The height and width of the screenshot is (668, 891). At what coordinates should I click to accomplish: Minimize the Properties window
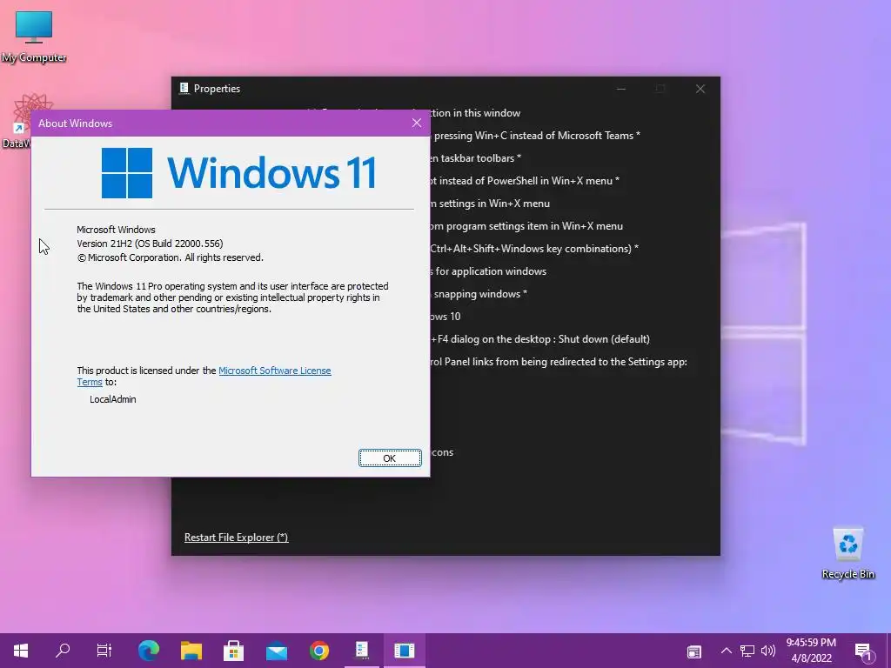[x=621, y=89]
